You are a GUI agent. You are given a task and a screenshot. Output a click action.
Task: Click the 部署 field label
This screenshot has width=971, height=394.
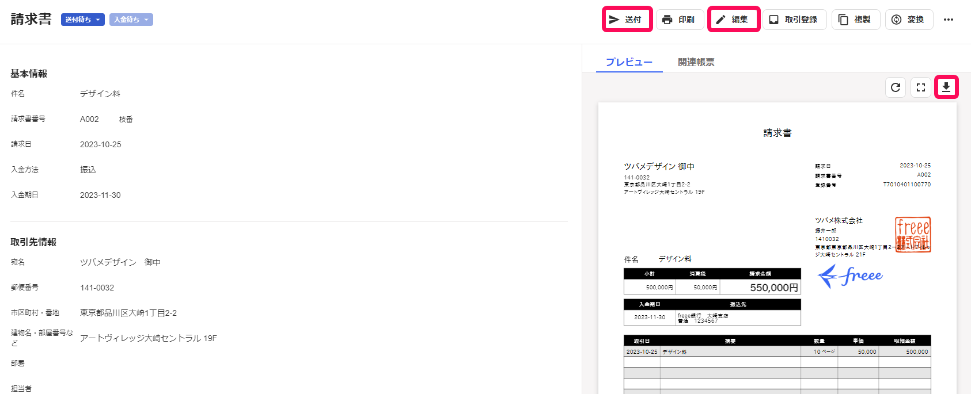click(x=18, y=364)
